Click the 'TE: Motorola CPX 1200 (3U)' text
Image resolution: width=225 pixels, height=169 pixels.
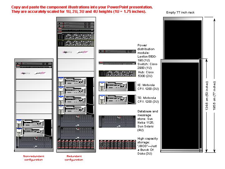tap(148, 100)
